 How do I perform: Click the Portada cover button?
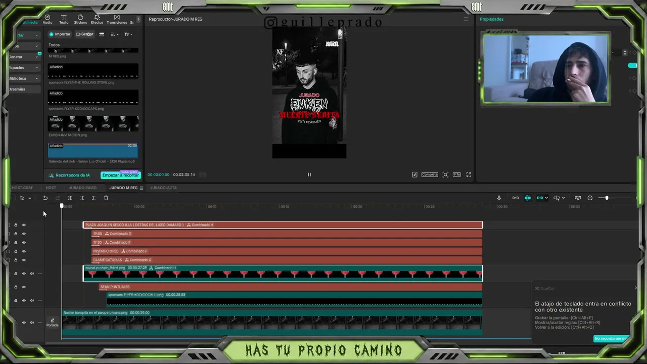click(53, 322)
